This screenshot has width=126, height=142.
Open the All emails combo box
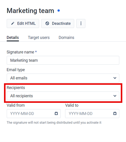click(x=63, y=78)
